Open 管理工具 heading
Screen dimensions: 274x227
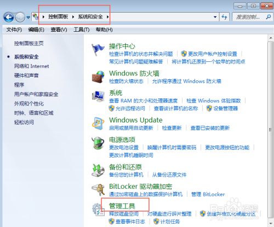point(122,206)
